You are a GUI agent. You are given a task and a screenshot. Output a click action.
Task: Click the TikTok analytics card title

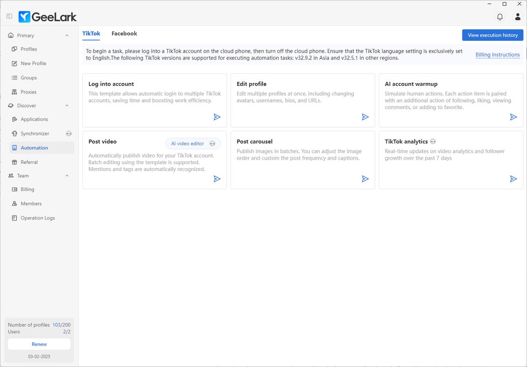[406, 142]
